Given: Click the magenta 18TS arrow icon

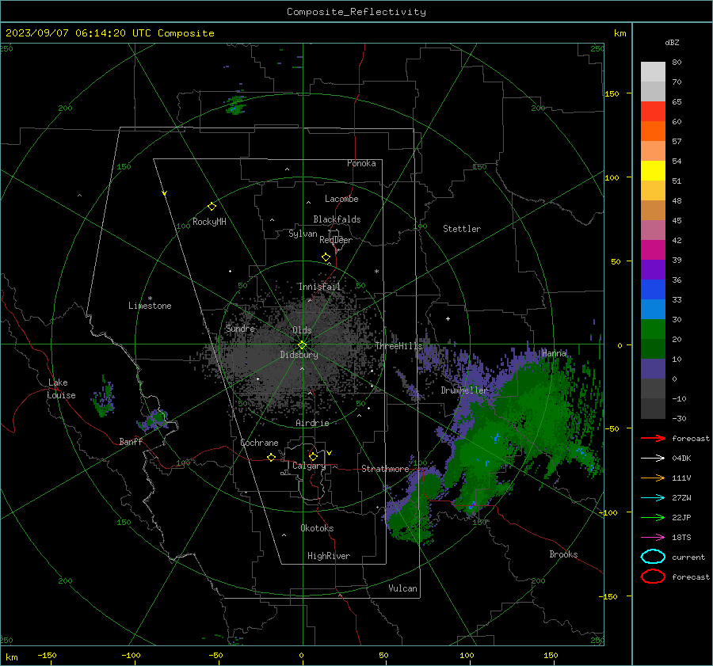Looking at the screenshot, I should pyautogui.click(x=653, y=538).
